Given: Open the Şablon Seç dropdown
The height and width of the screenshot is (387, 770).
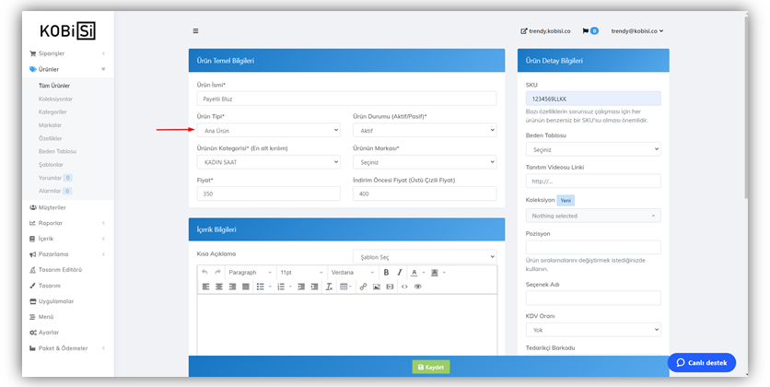Looking at the screenshot, I should click(424, 256).
